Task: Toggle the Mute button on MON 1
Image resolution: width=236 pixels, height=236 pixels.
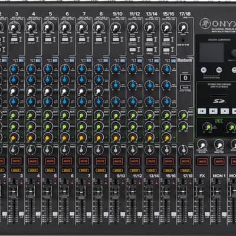Action: point(219,162)
